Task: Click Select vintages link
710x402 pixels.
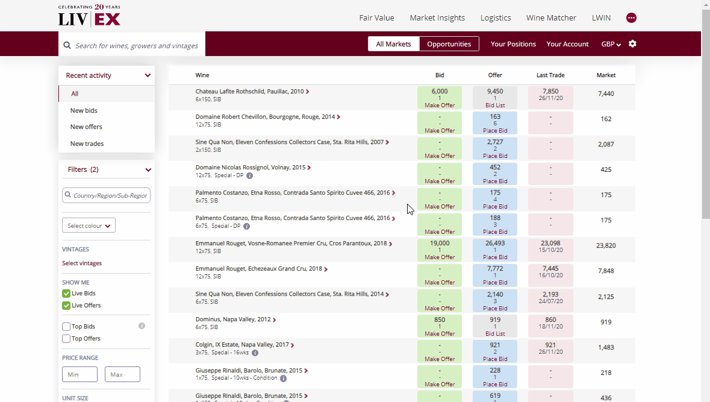Action: tap(82, 263)
